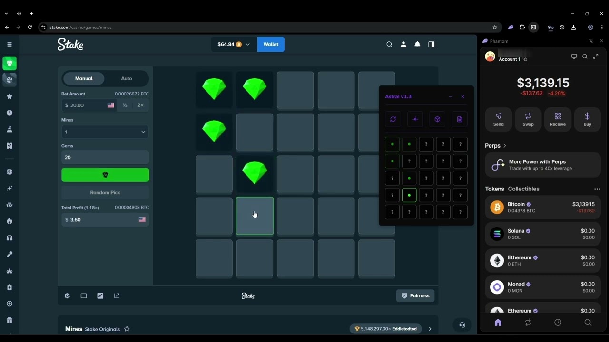Open Phantom home bottom tab

point(498,323)
